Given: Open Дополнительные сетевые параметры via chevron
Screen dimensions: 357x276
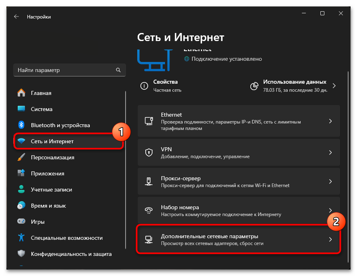Looking at the screenshot, I should tap(330, 239).
